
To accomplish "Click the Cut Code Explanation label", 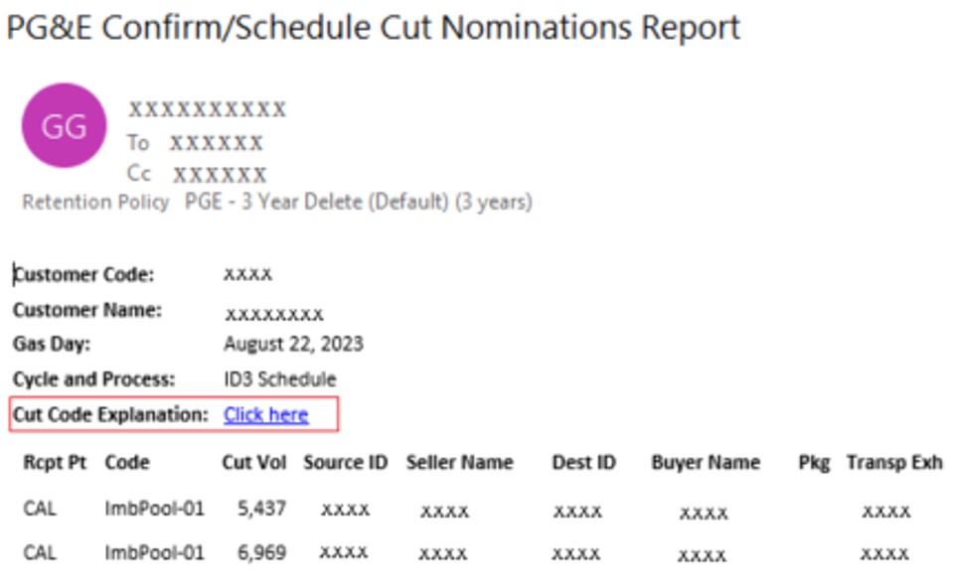I will (110, 414).
